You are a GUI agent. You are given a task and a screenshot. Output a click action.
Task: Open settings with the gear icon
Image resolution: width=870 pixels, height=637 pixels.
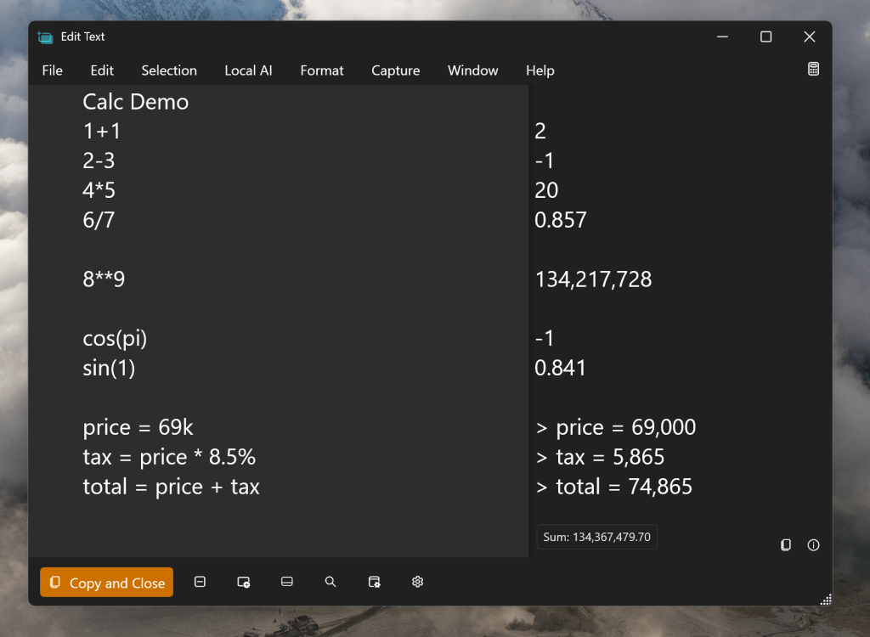click(417, 582)
